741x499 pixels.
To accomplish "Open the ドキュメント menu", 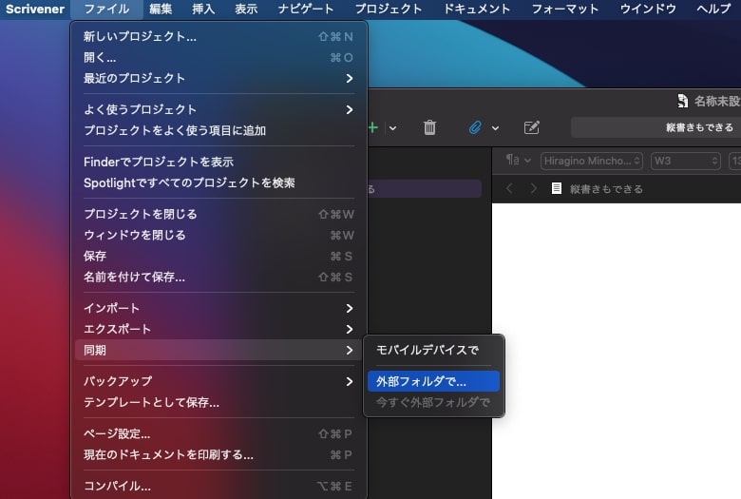I will (x=477, y=9).
